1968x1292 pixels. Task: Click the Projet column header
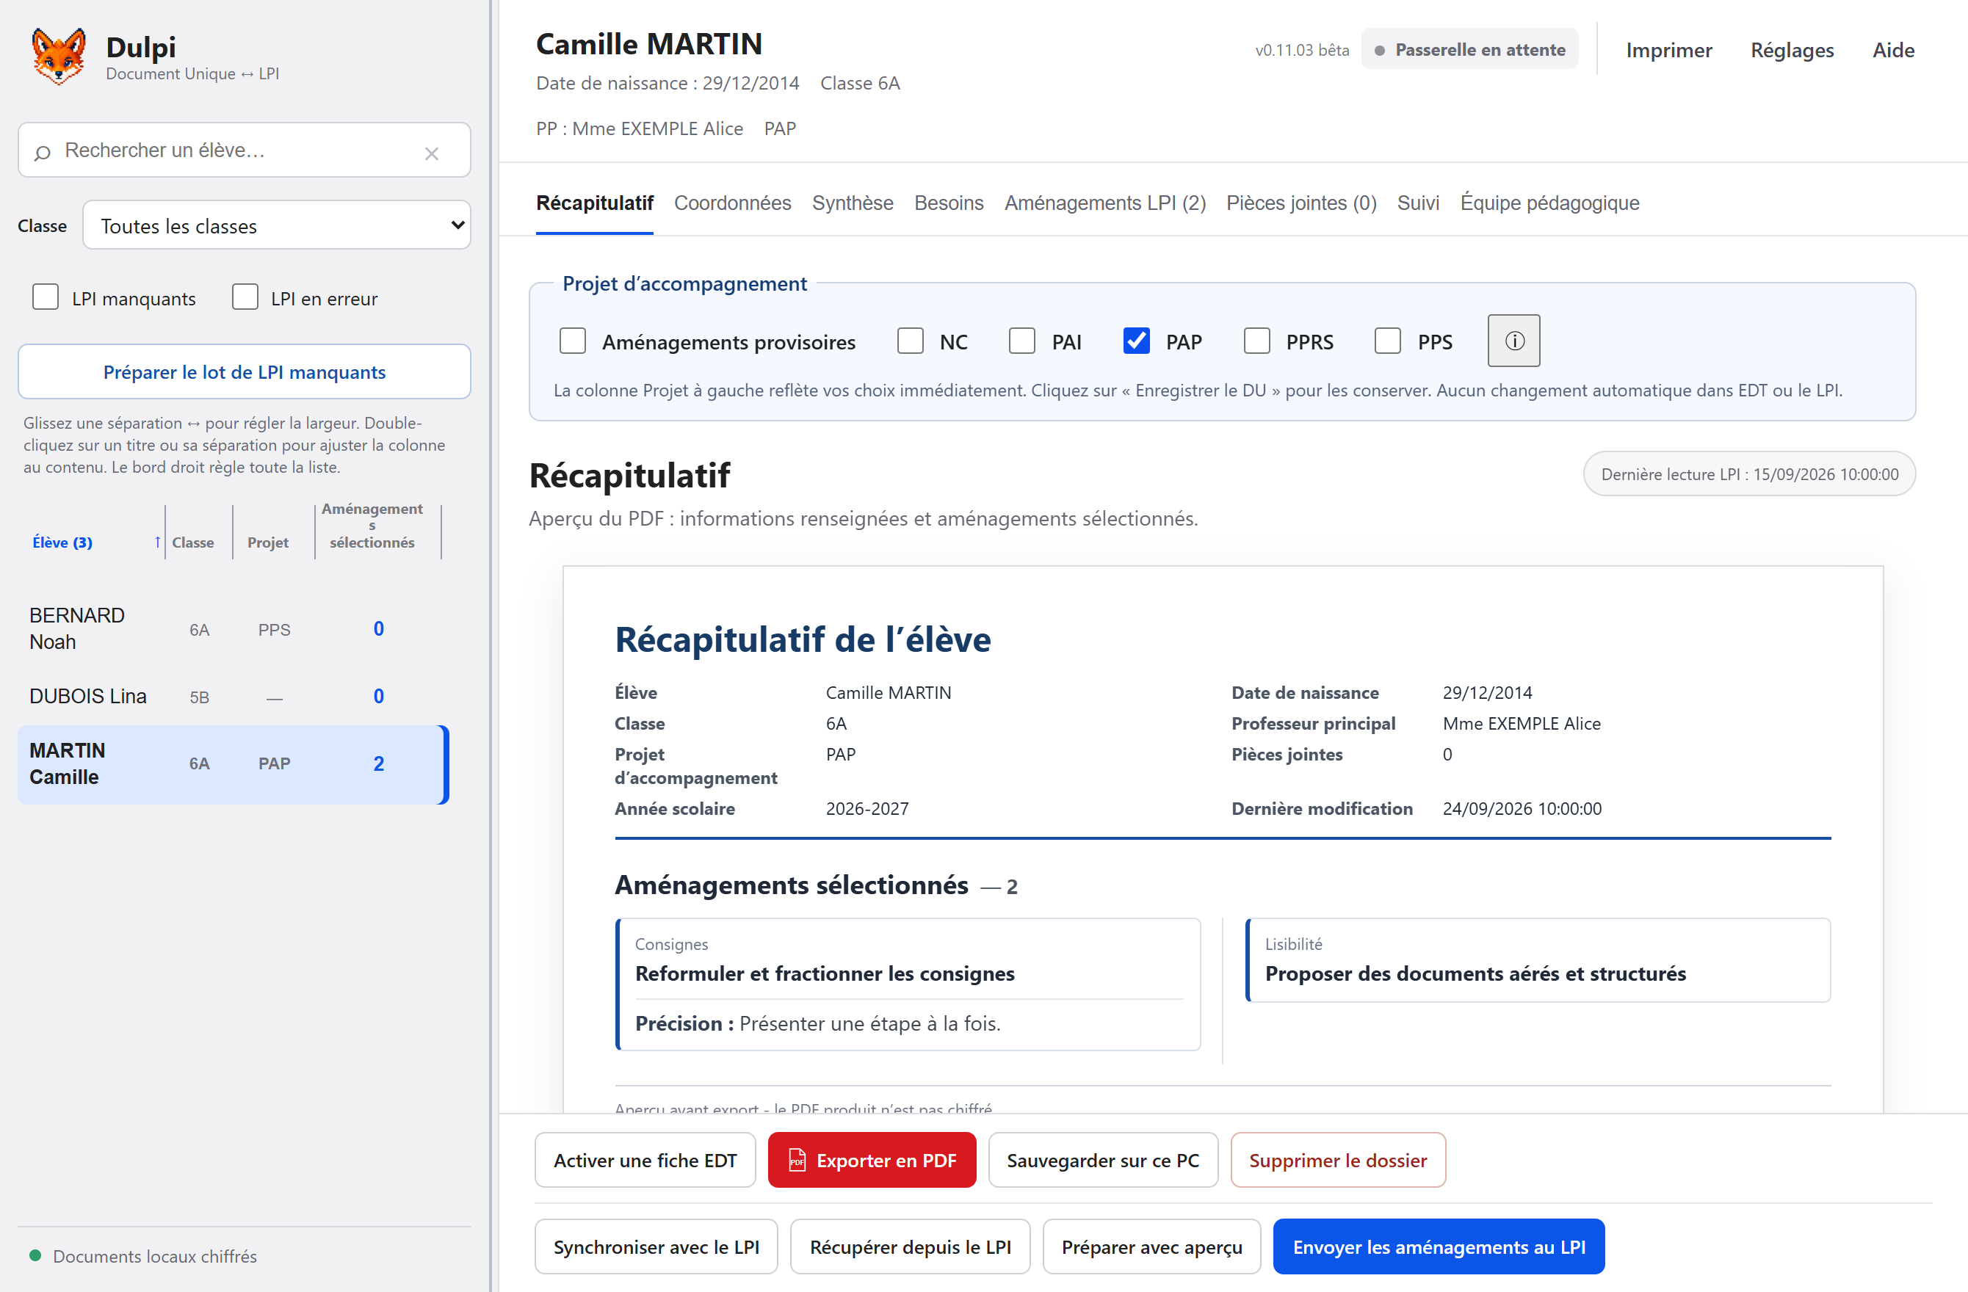pos(268,542)
